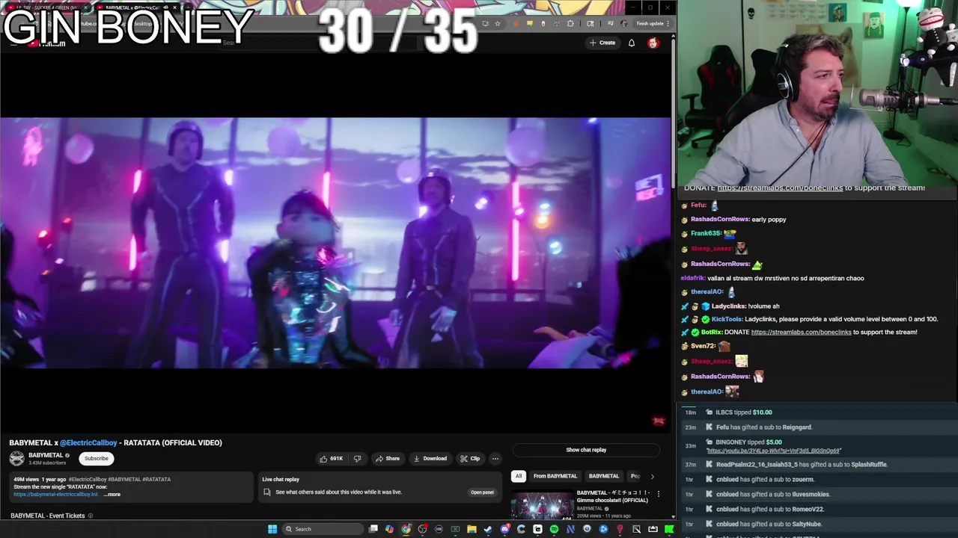Open BABYMETAL channel avatar

[x=16, y=458]
